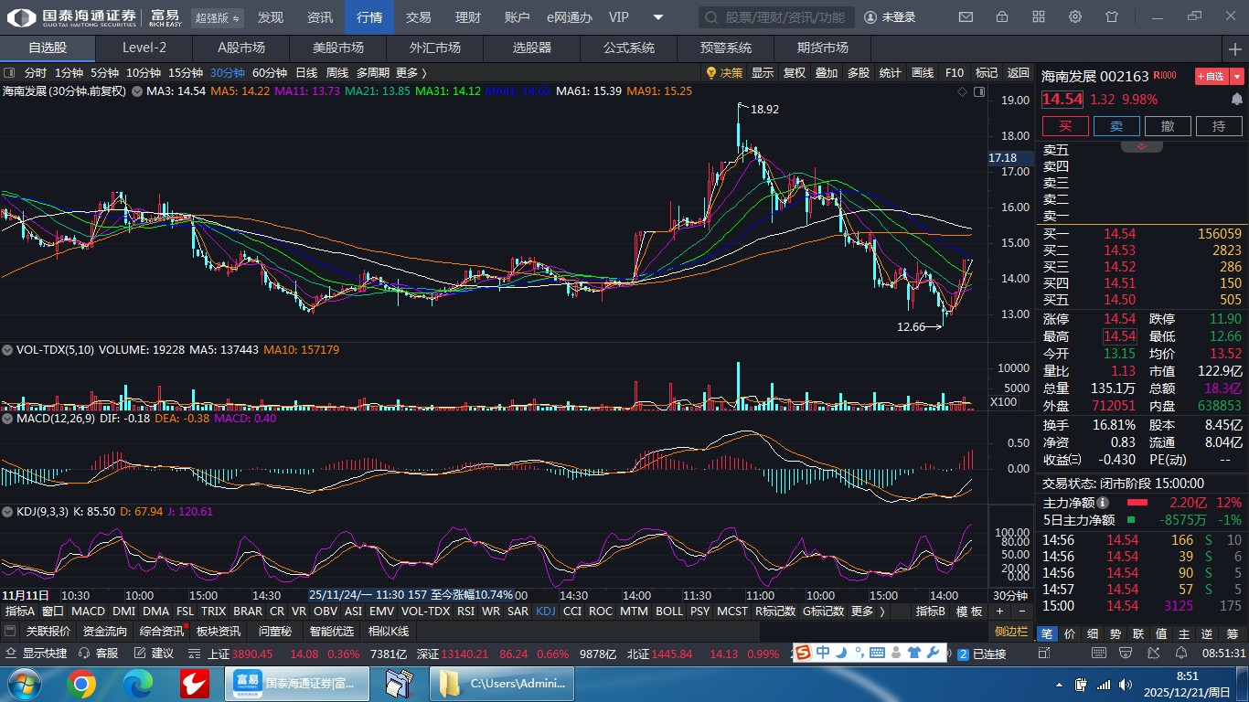
Task: Open Chrome from the Windows taskbar
Action: click(81, 684)
